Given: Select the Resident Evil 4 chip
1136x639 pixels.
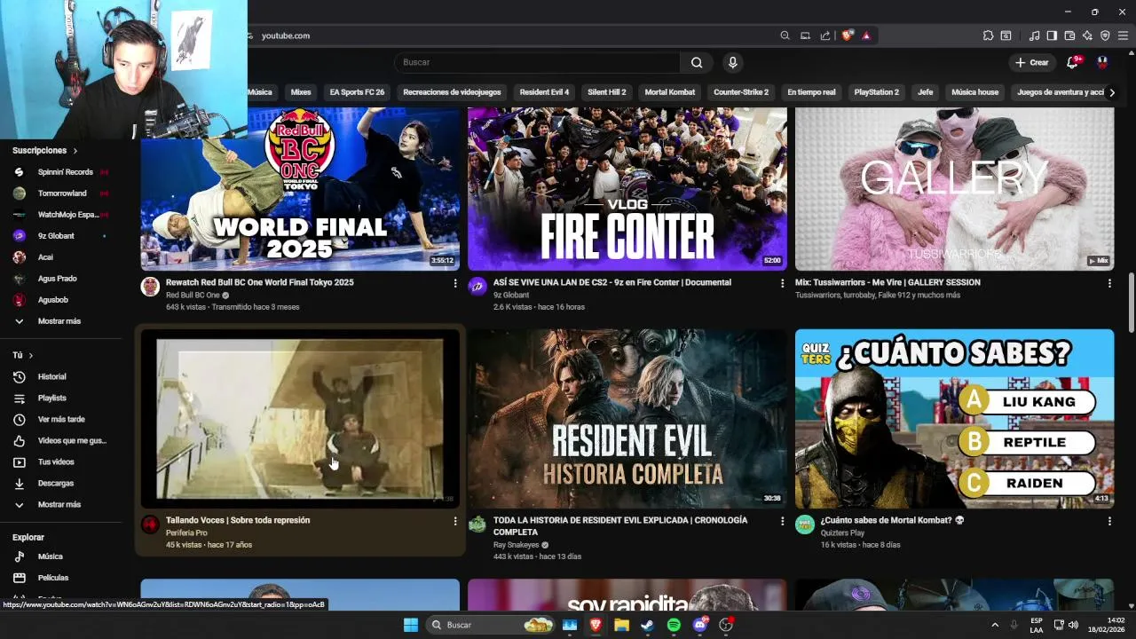Looking at the screenshot, I should tap(544, 92).
